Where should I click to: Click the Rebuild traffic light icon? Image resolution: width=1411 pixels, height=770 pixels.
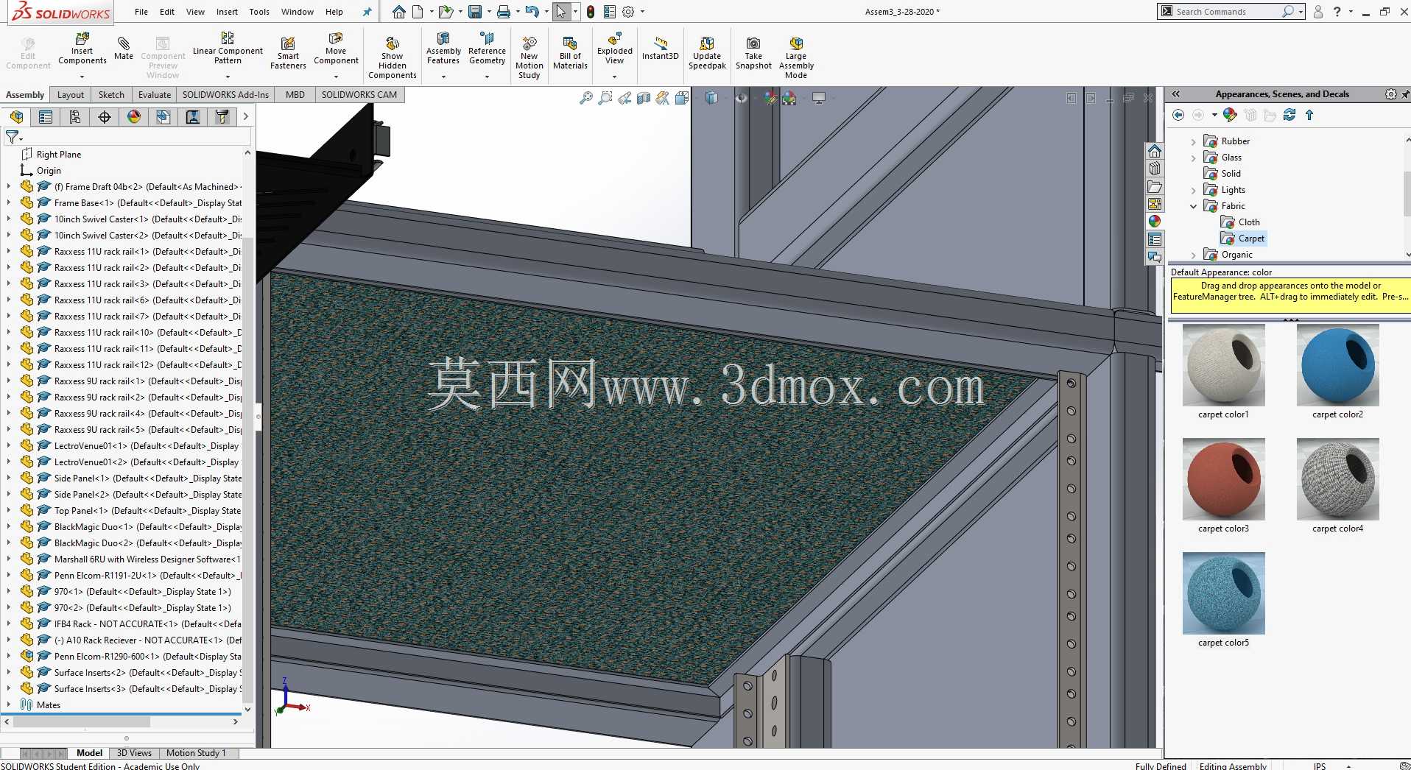coord(591,12)
